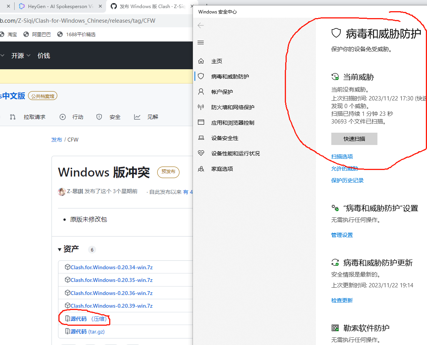The width and height of the screenshot is (427, 345).
Task: Open the hamburger navigation menu in Windows Security
Action: pyautogui.click(x=201, y=43)
